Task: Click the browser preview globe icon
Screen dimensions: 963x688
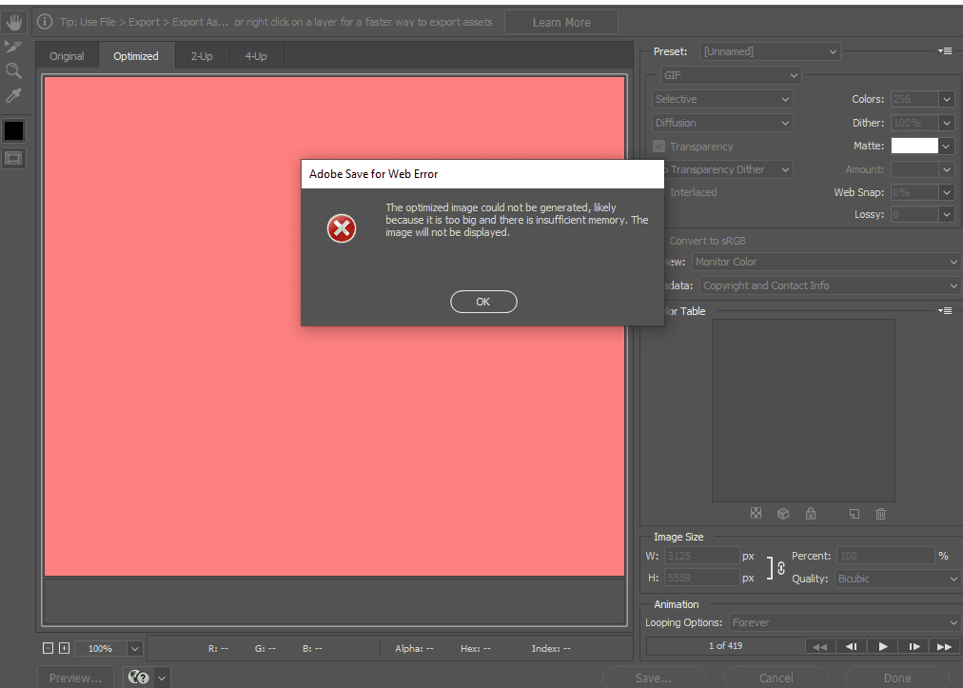Action: (x=139, y=678)
